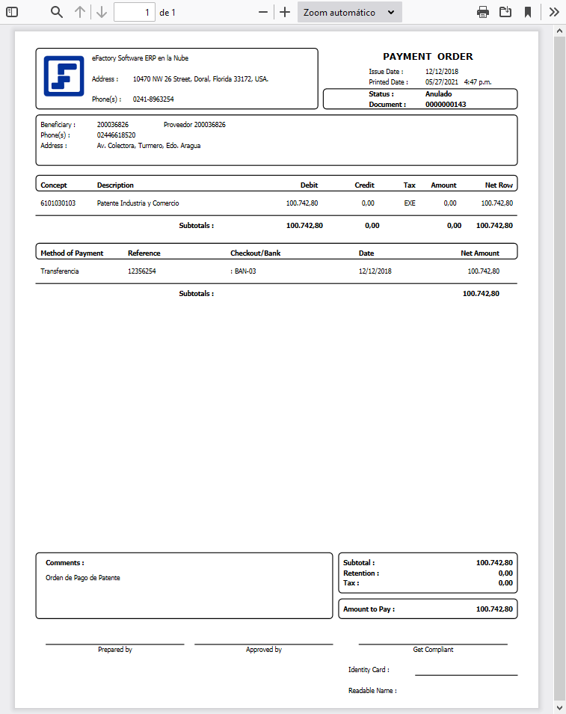
Task: Select the Amount to Pay total
Action: click(494, 609)
